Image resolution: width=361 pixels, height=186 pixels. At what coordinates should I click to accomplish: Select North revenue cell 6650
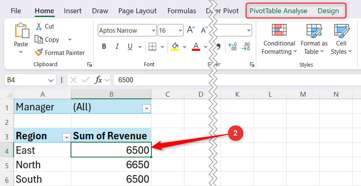click(x=111, y=165)
